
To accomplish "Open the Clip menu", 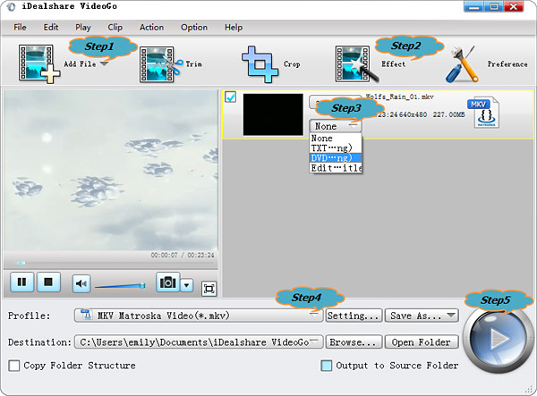I will tap(115, 28).
